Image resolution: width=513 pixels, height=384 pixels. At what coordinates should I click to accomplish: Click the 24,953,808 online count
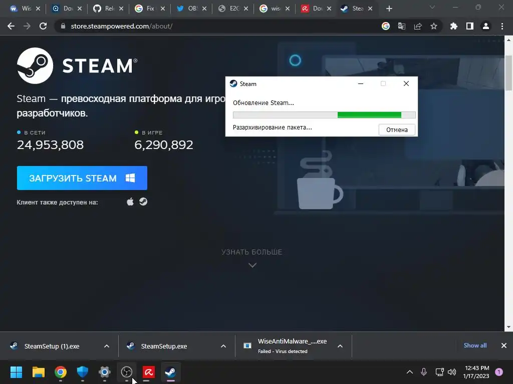pos(50,144)
